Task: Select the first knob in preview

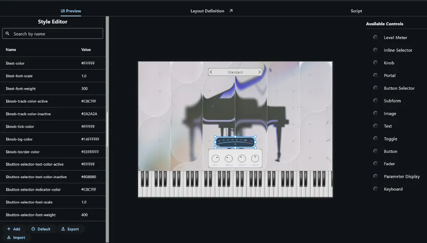Action: coord(215,158)
